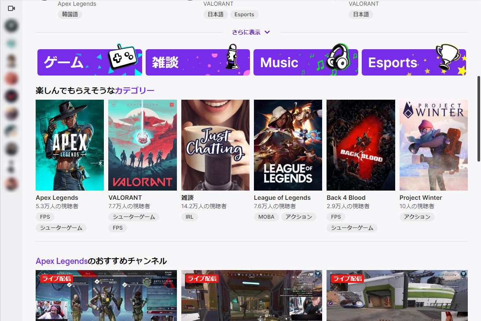The height and width of the screenshot is (321, 481).
Task: Open the Esports category banner
Action: click(x=414, y=62)
